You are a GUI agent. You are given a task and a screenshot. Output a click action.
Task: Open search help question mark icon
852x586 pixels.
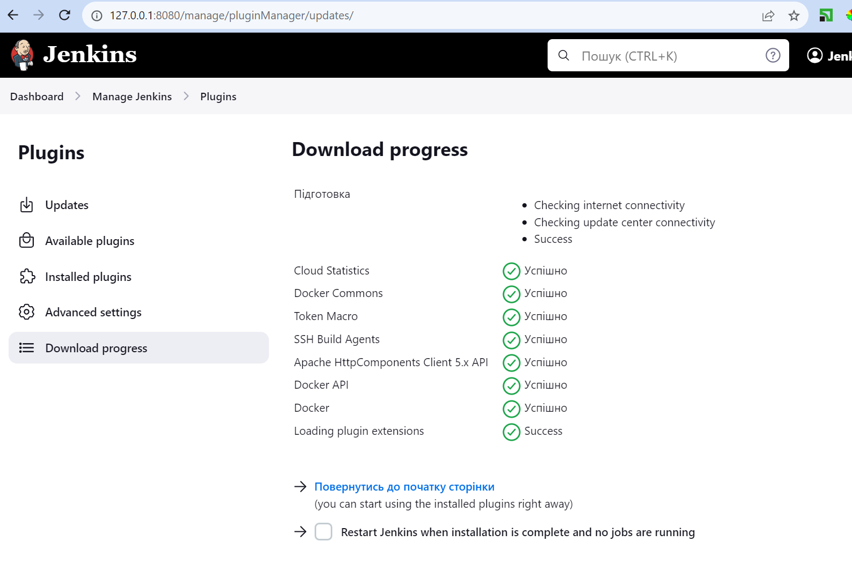tap(773, 55)
